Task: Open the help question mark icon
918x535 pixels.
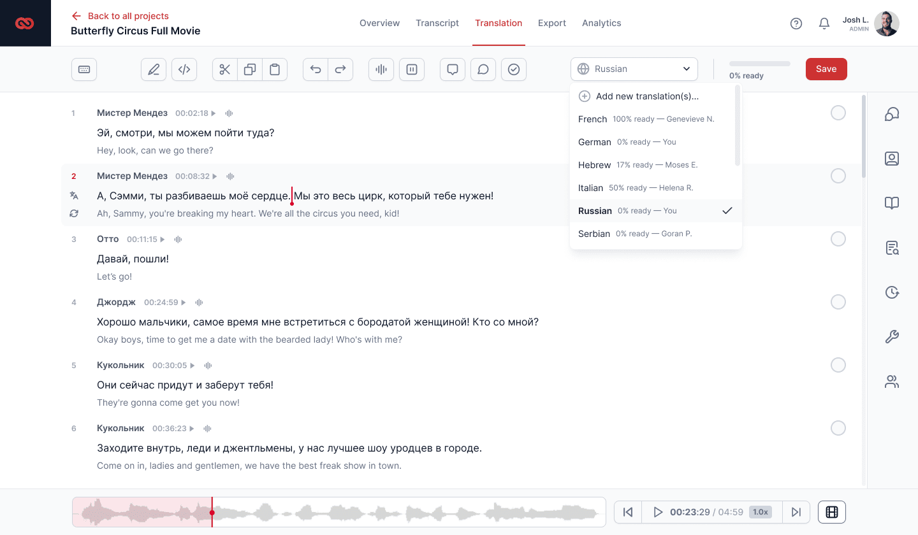Action: click(x=796, y=24)
